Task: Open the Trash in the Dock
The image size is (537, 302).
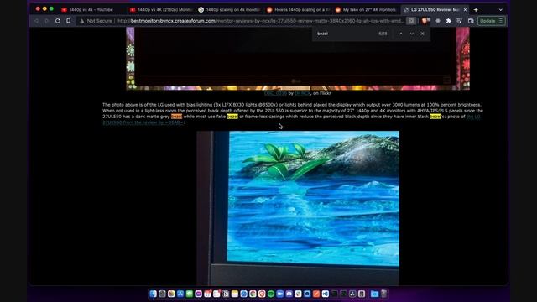Action: 384,294
